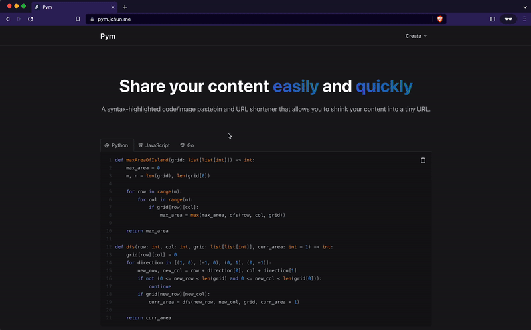Click the Pym logo link
The image size is (531, 330).
[x=108, y=36]
